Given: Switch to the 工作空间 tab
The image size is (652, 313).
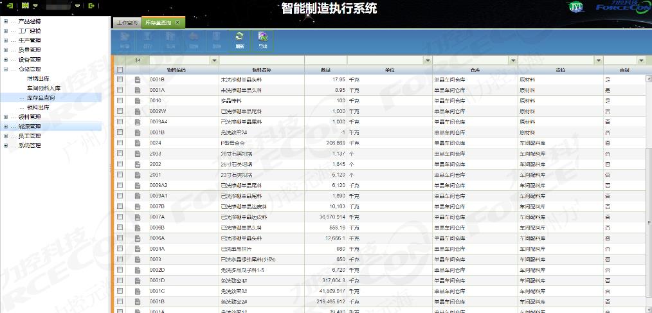Looking at the screenshot, I should coord(127,23).
